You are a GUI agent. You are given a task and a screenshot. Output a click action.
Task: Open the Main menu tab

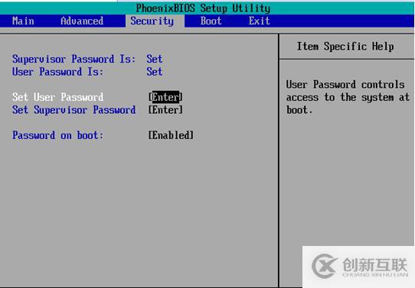(23, 21)
